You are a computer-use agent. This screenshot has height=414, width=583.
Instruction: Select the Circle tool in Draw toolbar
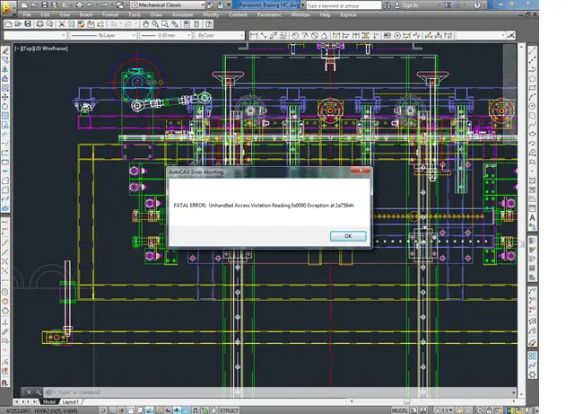pos(533,106)
